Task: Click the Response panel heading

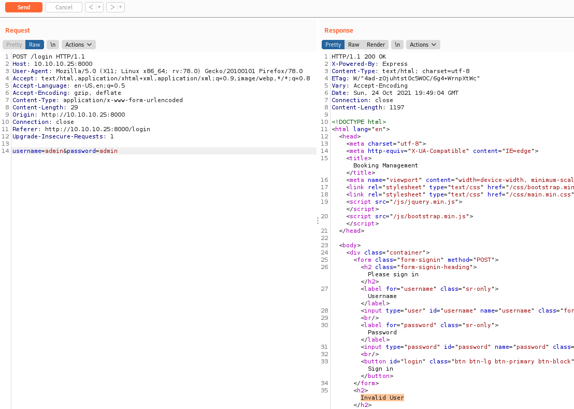Action: click(x=339, y=31)
